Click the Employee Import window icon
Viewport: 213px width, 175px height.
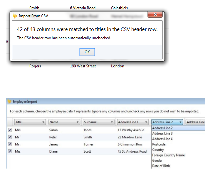click(9, 102)
